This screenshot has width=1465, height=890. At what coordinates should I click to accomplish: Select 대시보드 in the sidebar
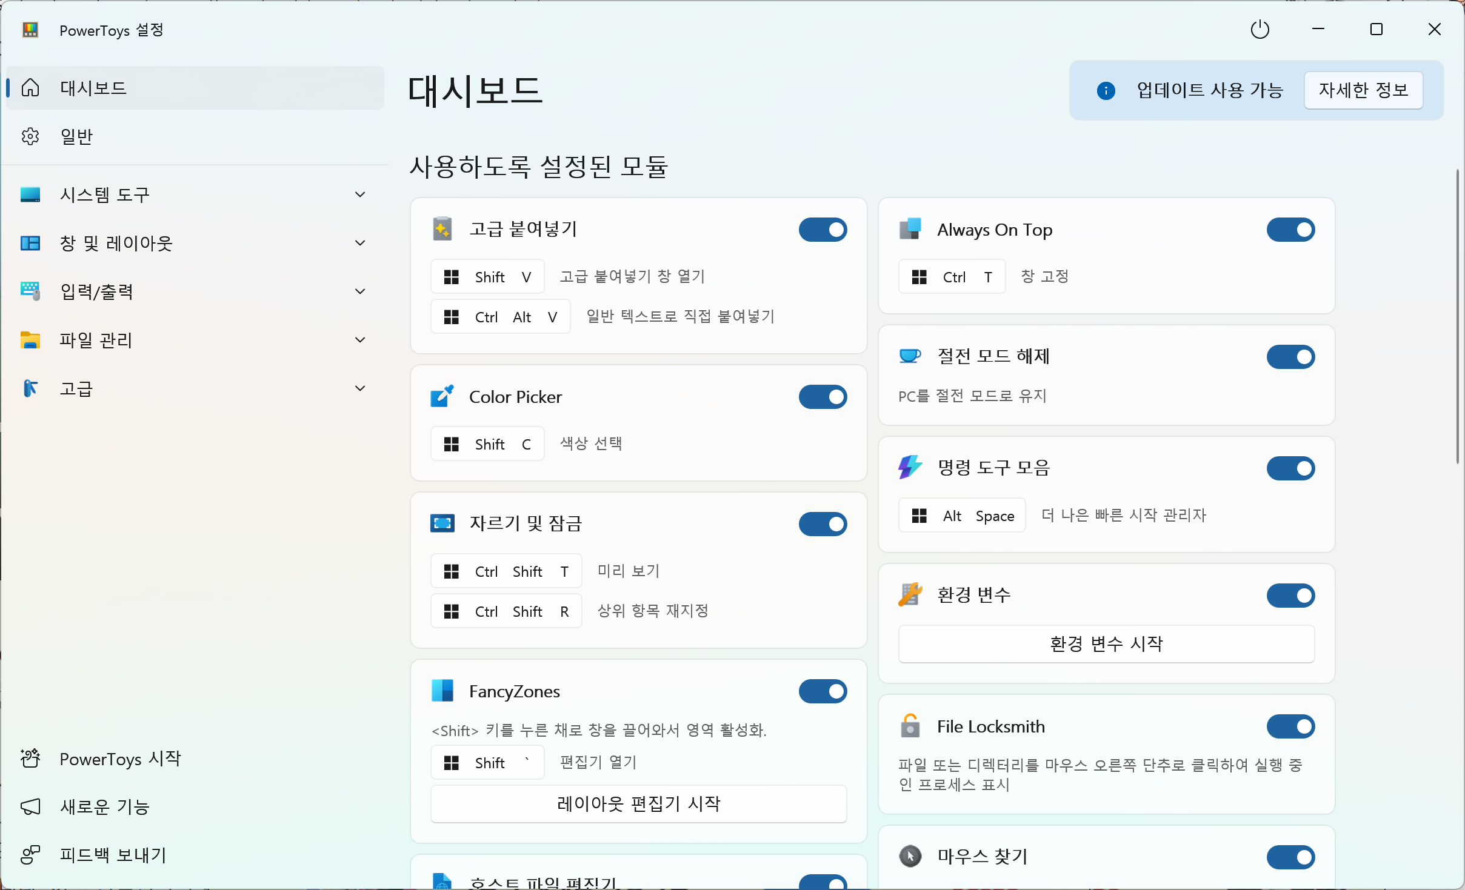click(195, 88)
